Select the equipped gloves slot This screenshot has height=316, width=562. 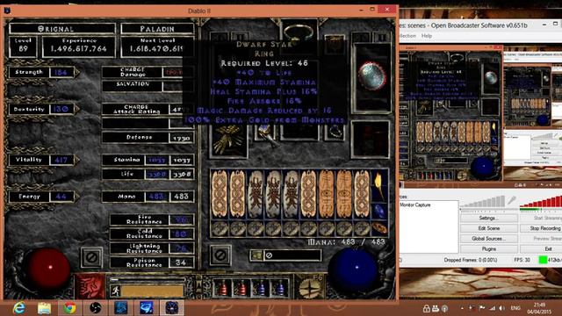[228, 140]
